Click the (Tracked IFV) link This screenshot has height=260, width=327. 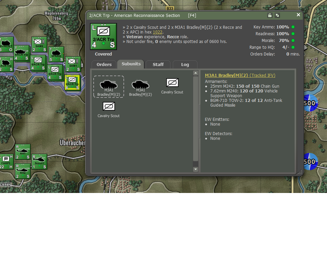(x=262, y=75)
